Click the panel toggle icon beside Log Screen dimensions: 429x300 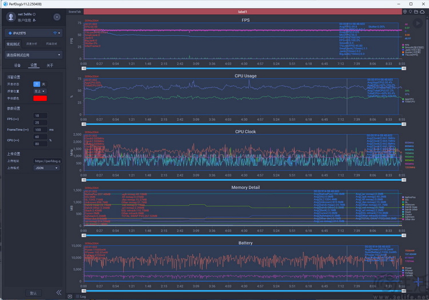[70, 297]
